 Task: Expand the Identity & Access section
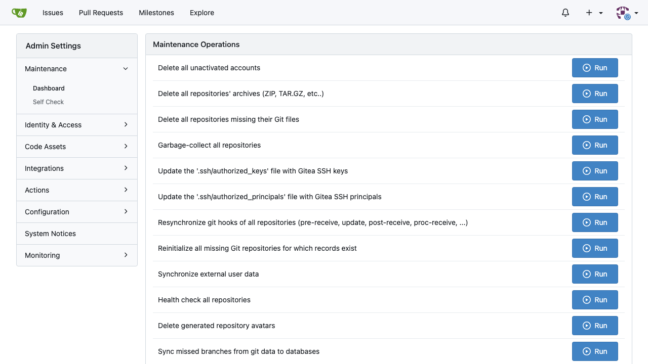tap(77, 125)
